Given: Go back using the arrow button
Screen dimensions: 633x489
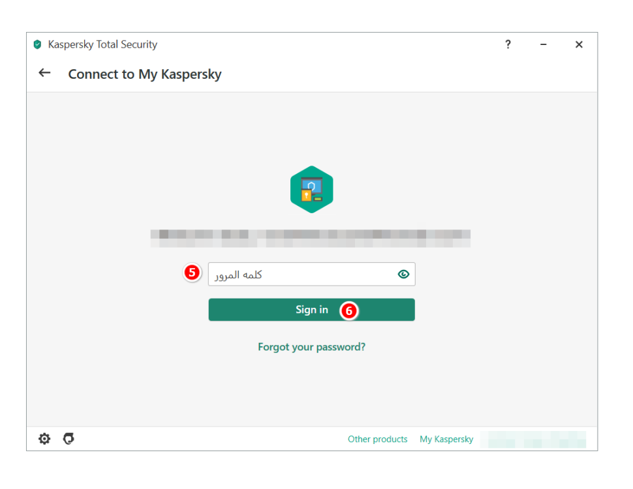Looking at the screenshot, I should (44, 73).
